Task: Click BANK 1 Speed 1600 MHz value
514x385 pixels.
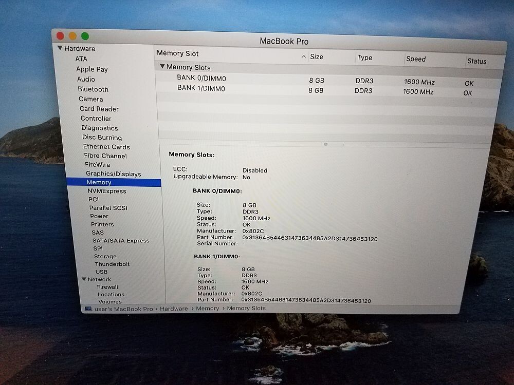Action: 255,281
